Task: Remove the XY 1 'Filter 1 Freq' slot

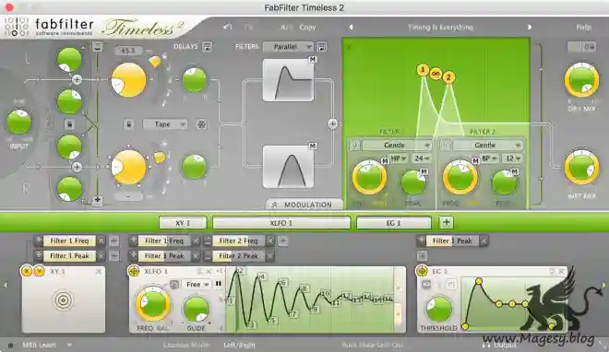Action: click(x=101, y=241)
